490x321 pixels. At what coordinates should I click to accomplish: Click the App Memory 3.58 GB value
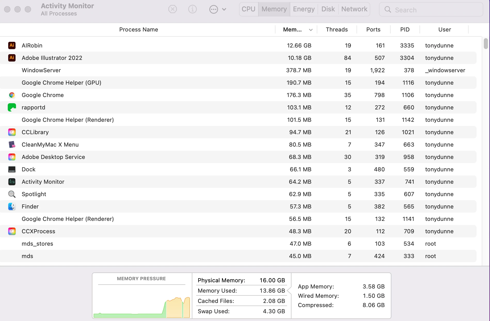pos(374,286)
